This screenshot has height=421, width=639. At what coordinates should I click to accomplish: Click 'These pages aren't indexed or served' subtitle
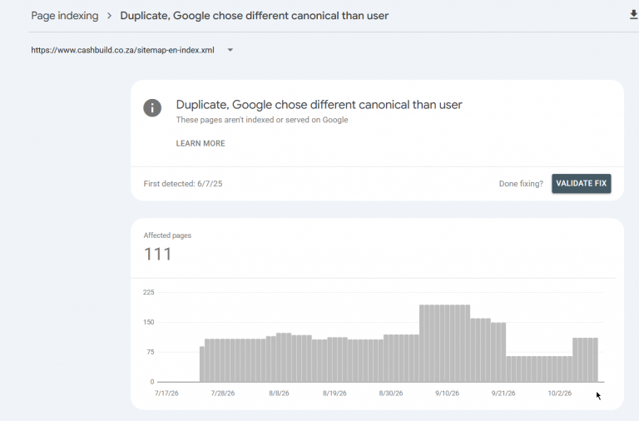pyautogui.click(x=262, y=120)
